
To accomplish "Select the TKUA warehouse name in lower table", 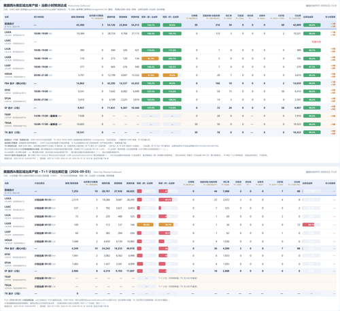I will pyautogui.click(x=8, y=285).
